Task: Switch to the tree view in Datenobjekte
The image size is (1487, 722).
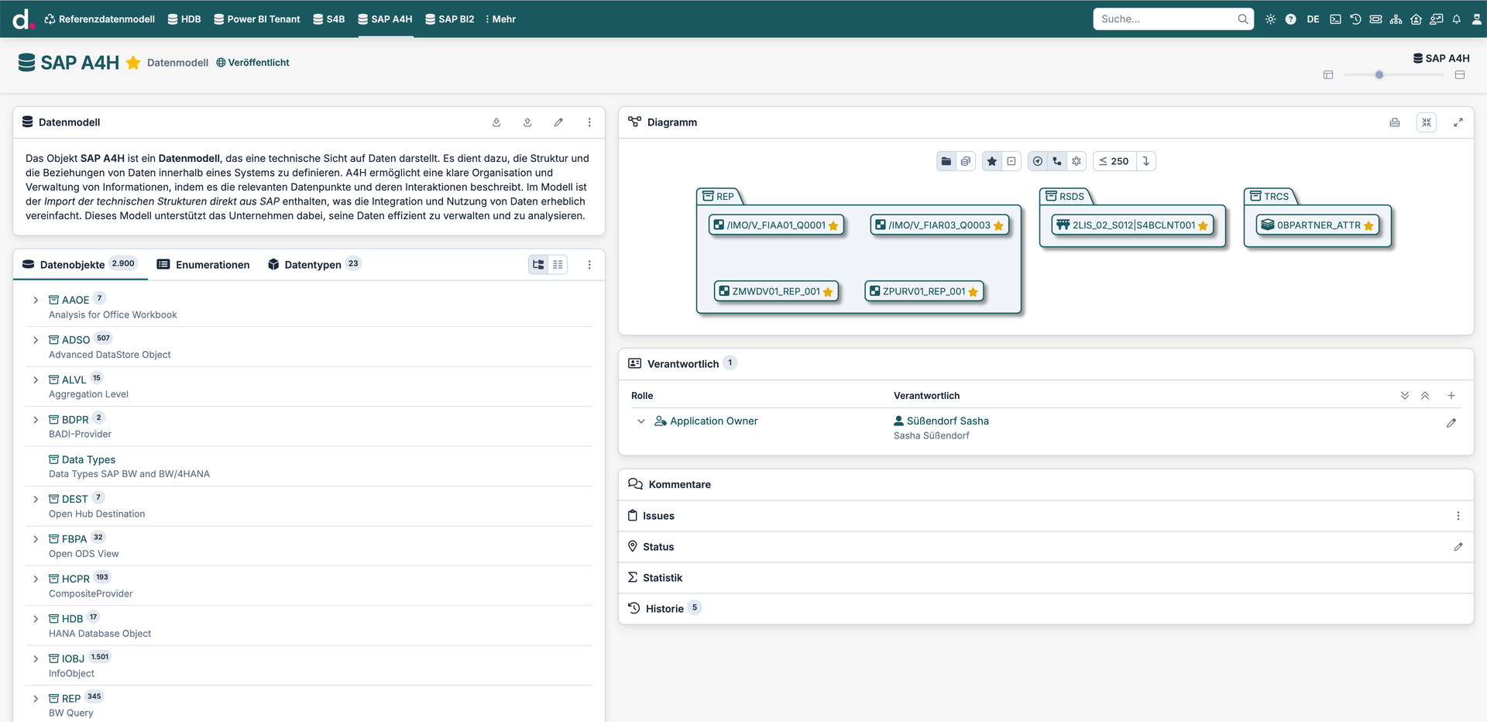Action: click(538, 265)
